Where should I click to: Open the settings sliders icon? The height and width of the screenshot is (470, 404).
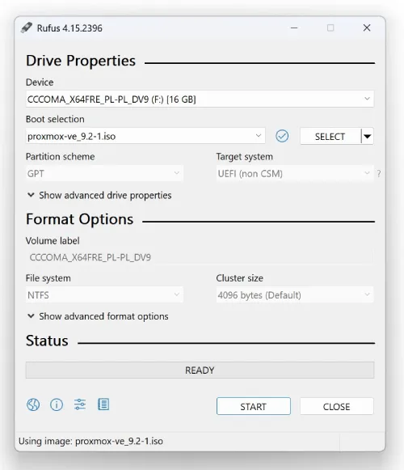pos(80,404)
